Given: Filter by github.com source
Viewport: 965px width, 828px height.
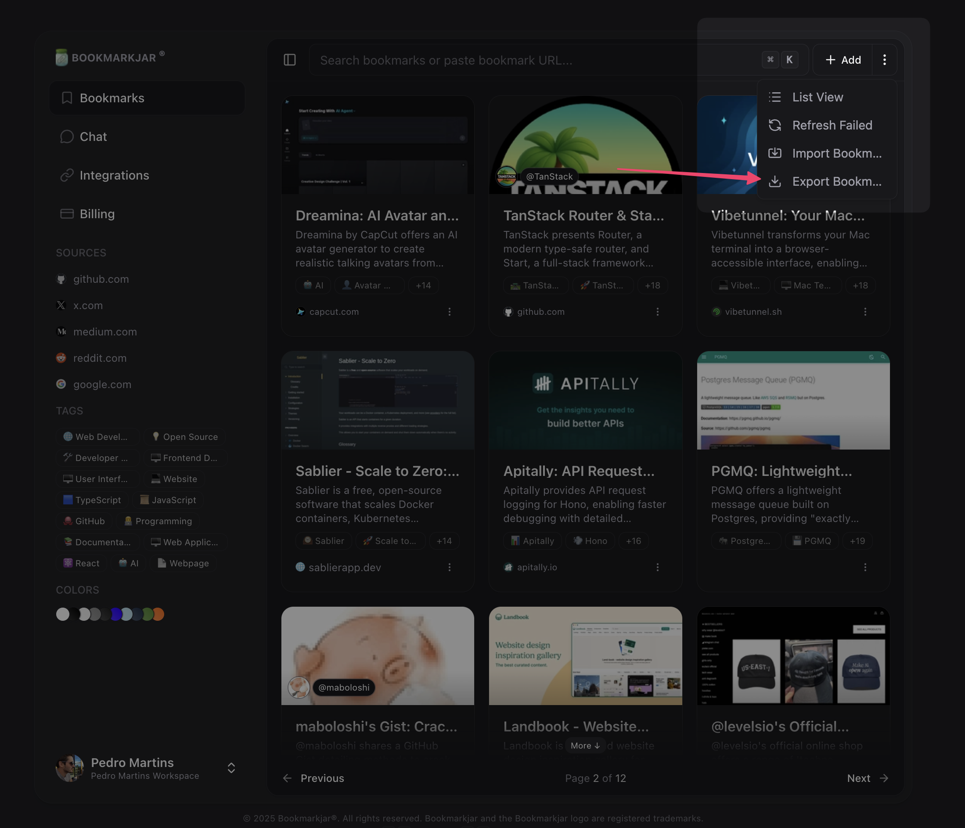Looking at the screenshot, I should pyautogui.click(x=101, y=279).
